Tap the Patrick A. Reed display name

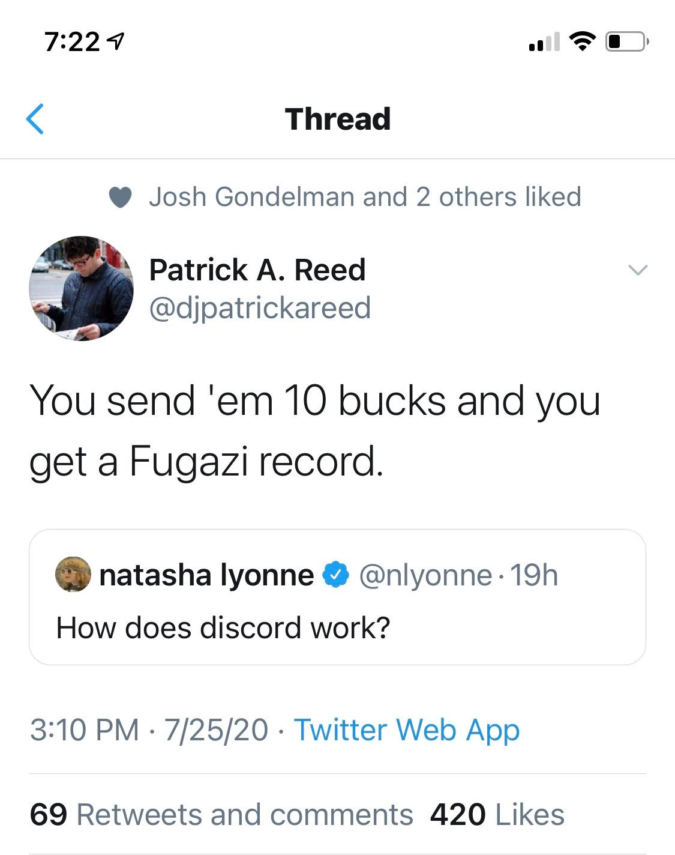(x=257, y=270)
